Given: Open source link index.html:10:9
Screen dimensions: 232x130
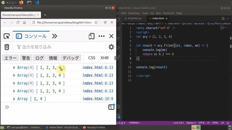Looking at the screenshot, I should pyautogui.click(x=98, y=99).
